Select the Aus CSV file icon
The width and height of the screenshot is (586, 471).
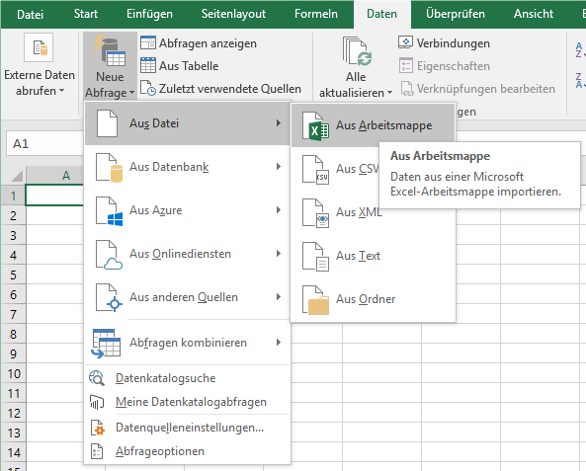(x=316, y=170)
